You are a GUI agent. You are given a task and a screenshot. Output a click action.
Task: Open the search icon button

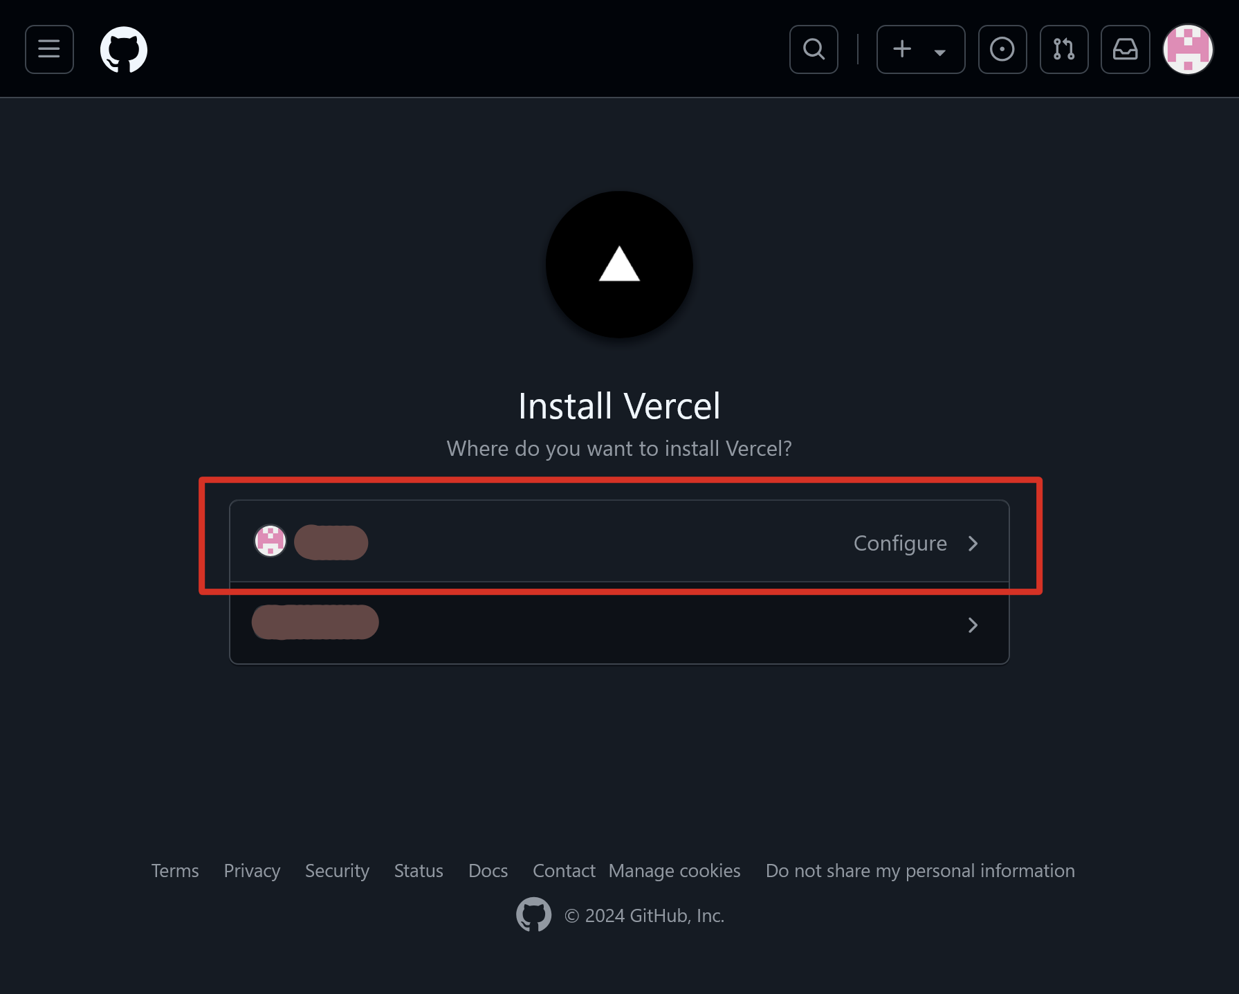tap(814, 49)
